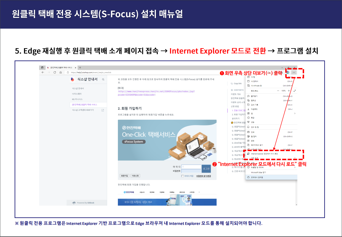Open the tab actions icon left of tab
This screenshot has height=237, width=342.
42,67
